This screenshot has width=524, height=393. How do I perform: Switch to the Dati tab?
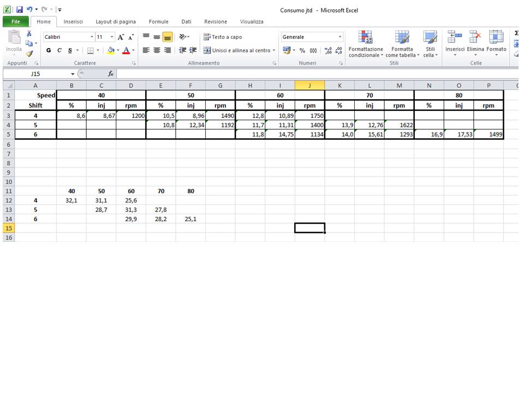[x=186, y=21]
